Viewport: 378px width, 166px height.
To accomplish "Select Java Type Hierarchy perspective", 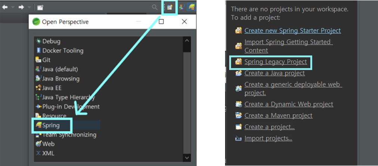I will click(x=68, y=98).
